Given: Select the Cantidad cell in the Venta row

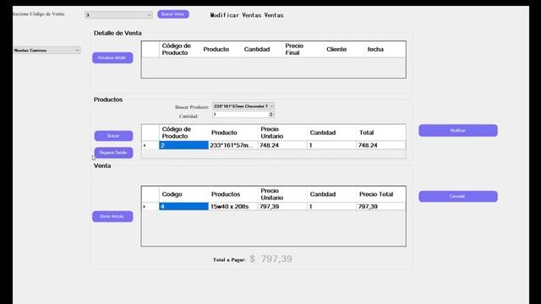Looking at the screenshot, I should 331,206.
